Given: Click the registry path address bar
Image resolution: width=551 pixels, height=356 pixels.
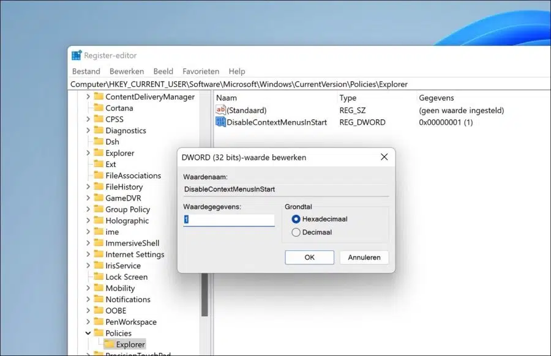Looking at the screenshot, I should pyautogui.click(x=309, y=84).
